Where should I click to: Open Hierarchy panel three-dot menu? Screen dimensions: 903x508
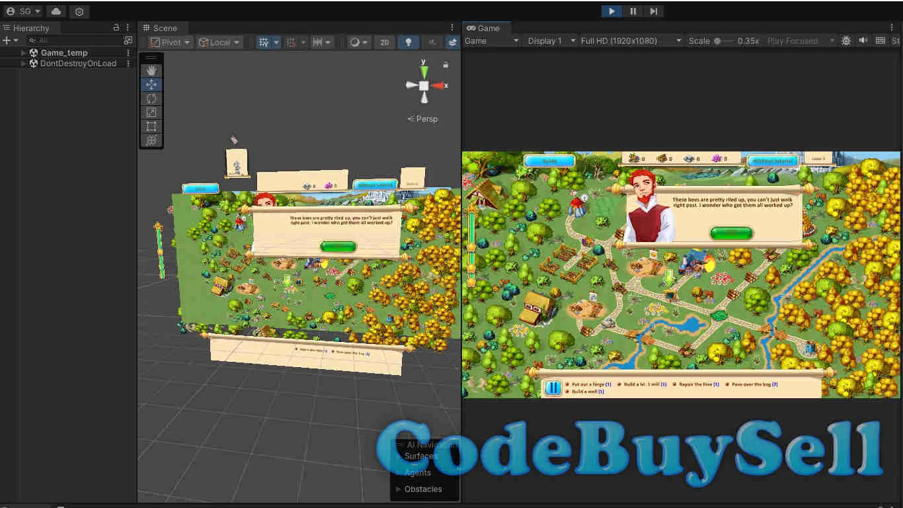(128, 28)
